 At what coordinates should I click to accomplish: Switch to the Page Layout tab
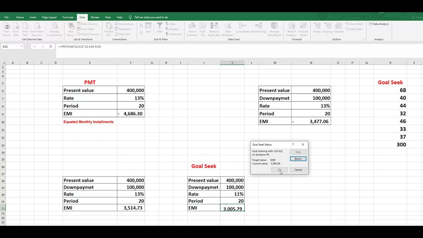click(49, 17)
